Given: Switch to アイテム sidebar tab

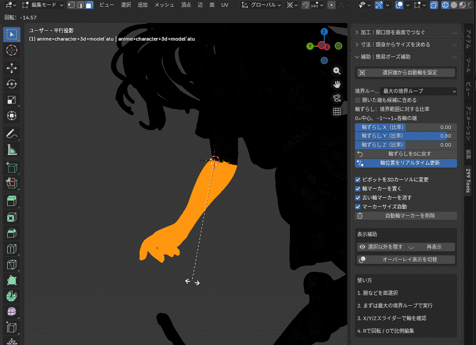Looking at the screenshot, I should 468,38.
